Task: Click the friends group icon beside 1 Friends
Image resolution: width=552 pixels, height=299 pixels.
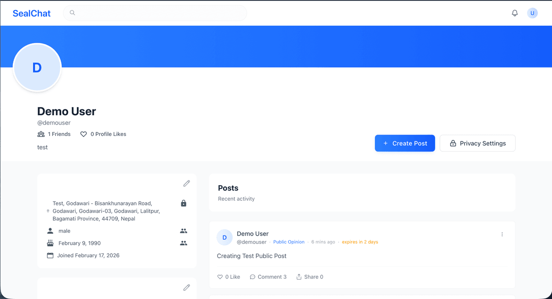Action: coord(41,134)
